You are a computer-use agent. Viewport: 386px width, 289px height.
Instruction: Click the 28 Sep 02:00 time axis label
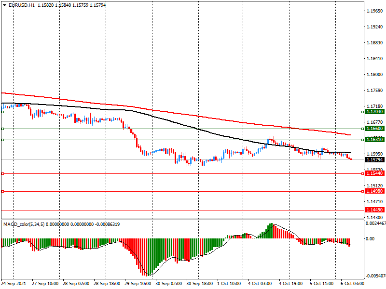click(x=76, y=284)
